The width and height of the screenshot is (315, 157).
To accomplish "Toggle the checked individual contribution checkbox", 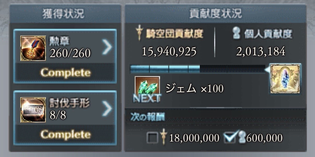I will [x=230, y=138].
